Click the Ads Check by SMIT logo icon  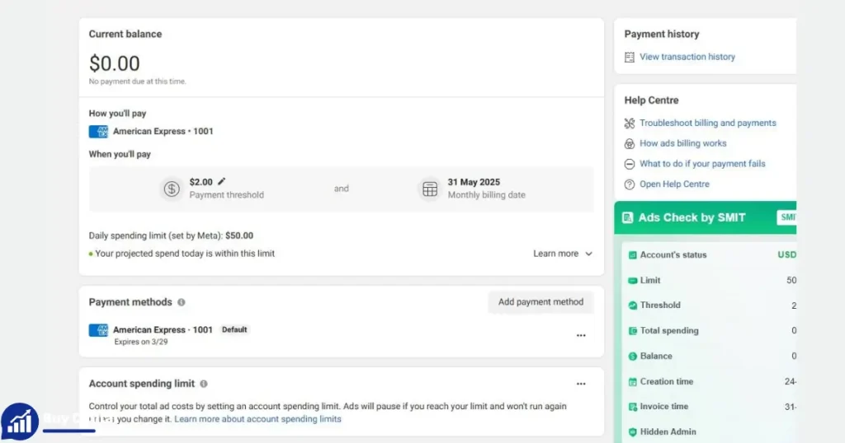pos(627,217)
